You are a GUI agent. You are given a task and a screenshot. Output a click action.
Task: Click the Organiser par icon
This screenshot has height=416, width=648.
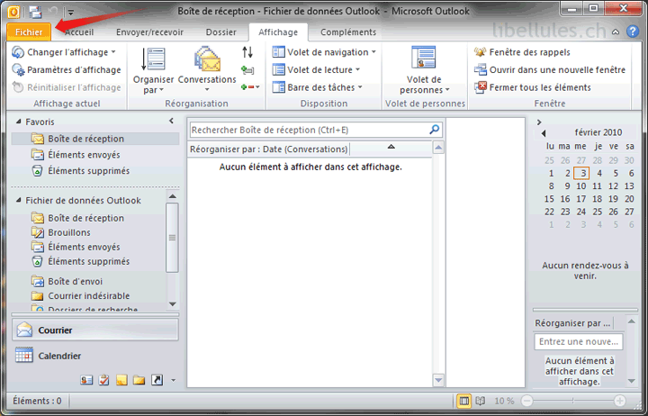153,70
